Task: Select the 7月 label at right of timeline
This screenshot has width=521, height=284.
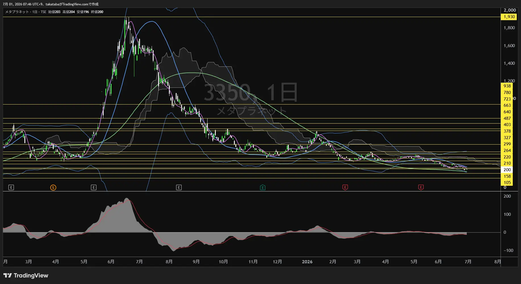Action: click(x=468, y=262)
